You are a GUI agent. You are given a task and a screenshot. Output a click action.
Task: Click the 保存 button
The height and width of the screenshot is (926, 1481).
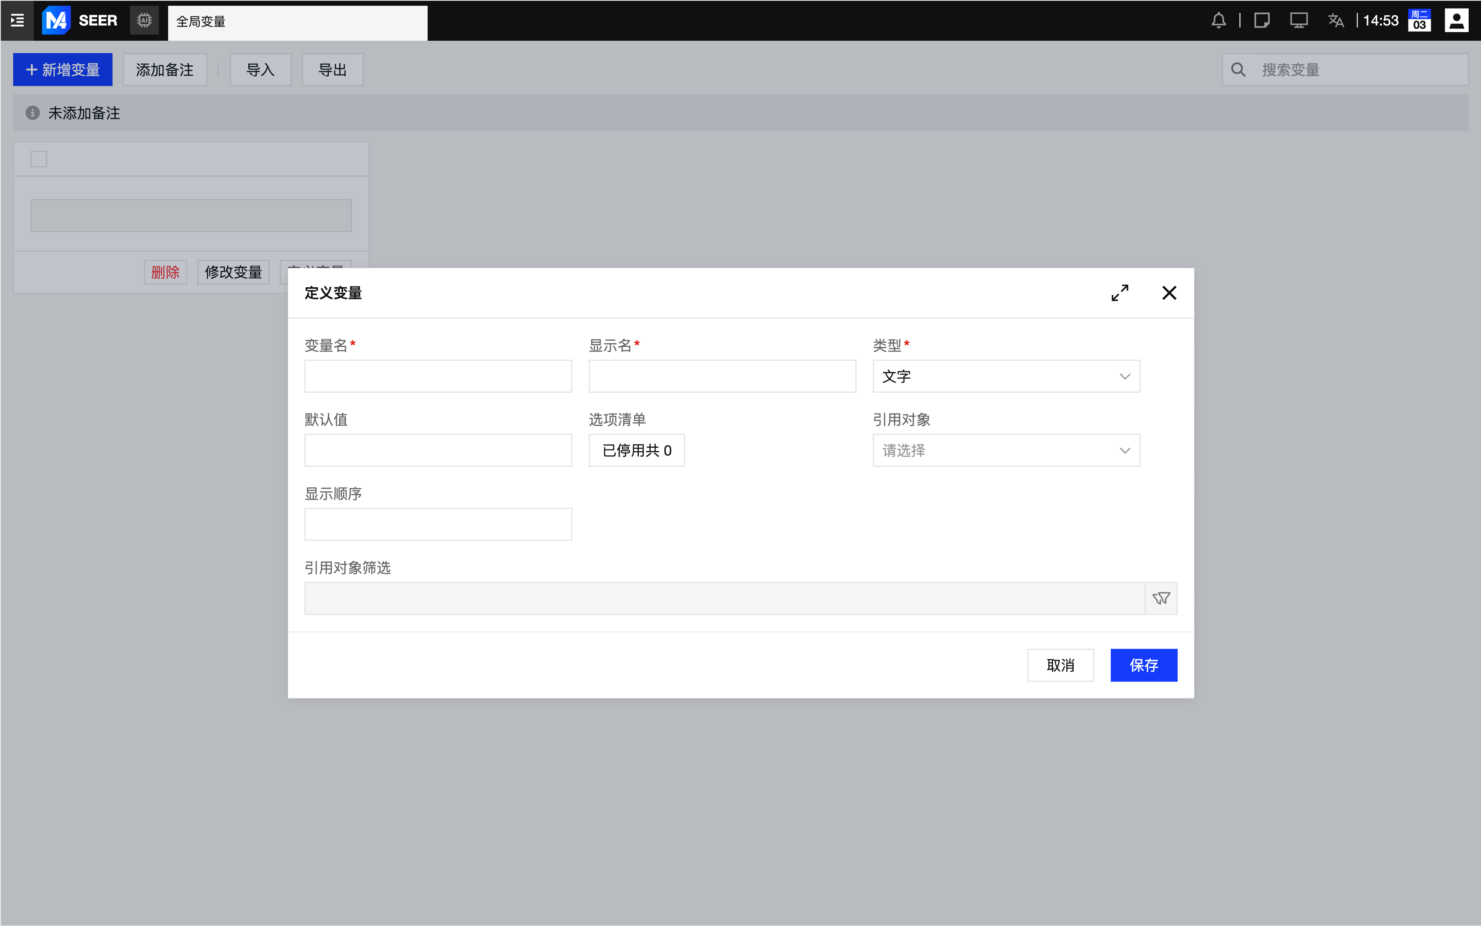1143,665
